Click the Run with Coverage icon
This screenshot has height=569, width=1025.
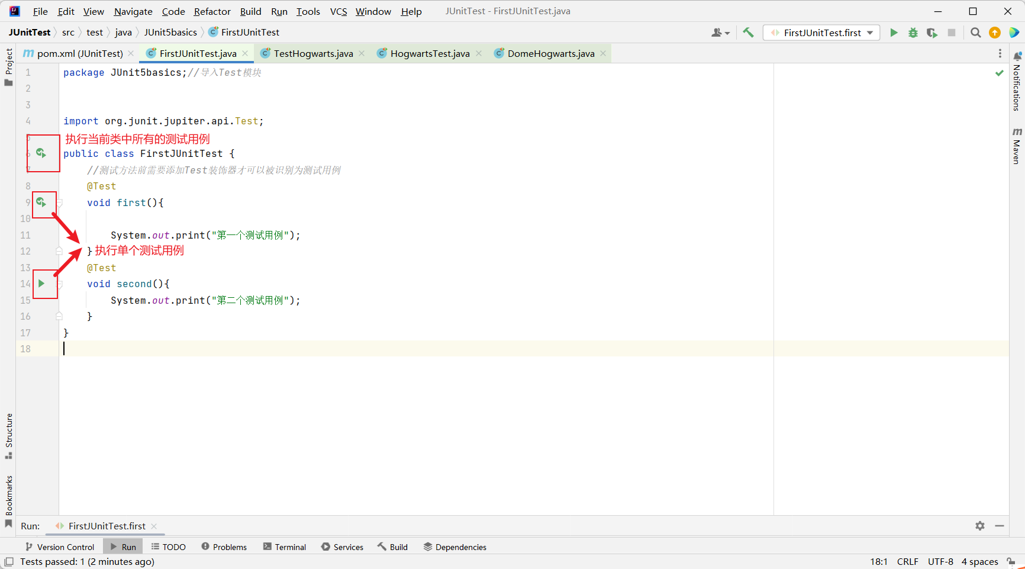click(932, 33)
